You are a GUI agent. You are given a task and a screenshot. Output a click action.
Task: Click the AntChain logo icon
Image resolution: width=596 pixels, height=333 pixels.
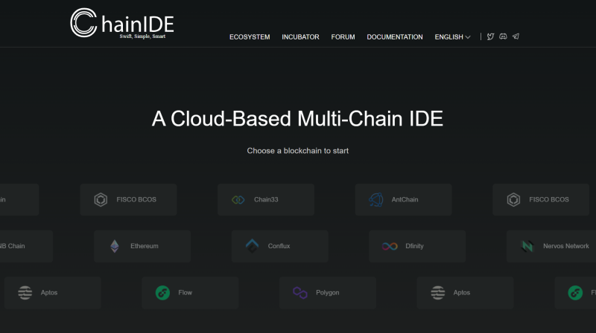point(376,199)
